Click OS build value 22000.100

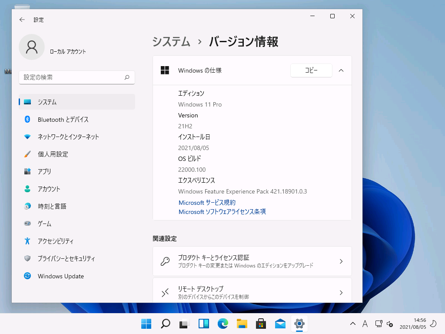click(192, 170)
